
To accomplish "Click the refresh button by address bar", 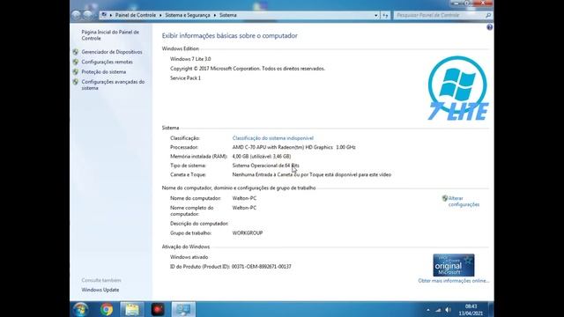I will (x=385, y=15).
